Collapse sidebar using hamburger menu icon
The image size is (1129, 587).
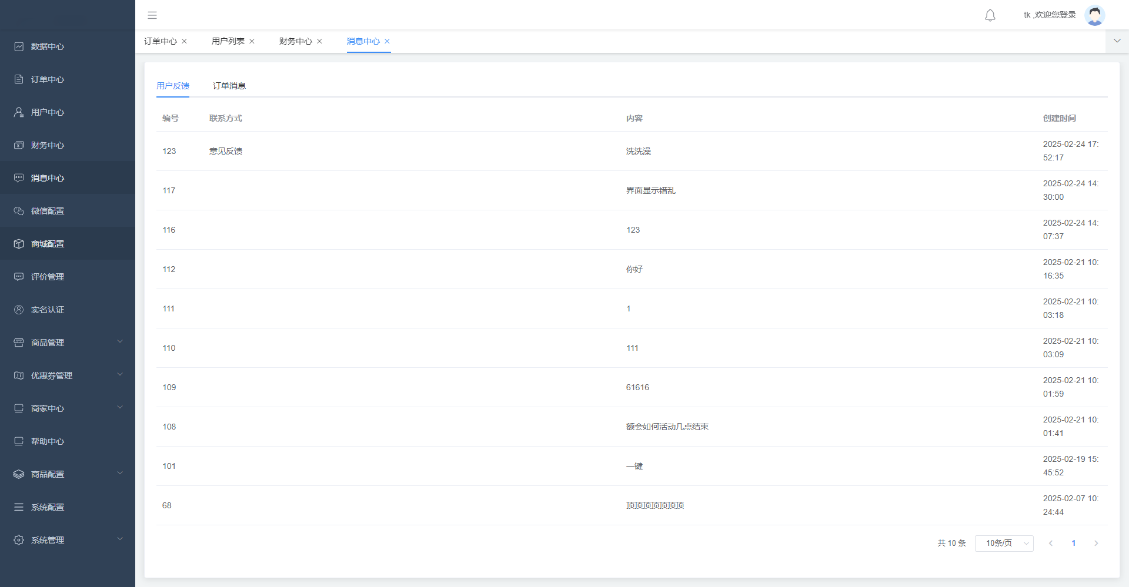152,15
